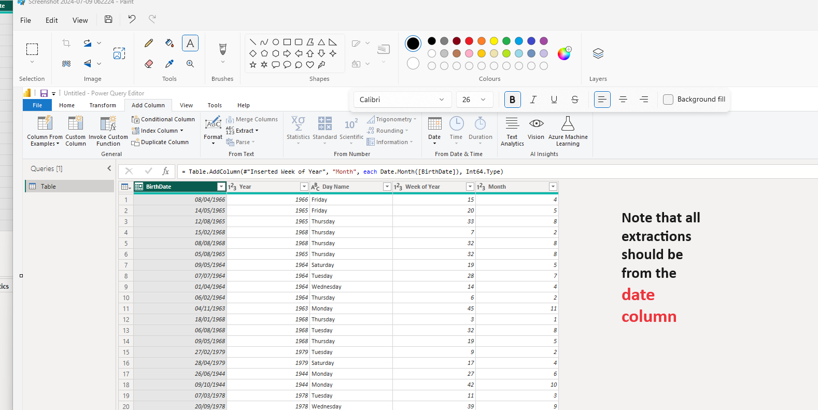Viewport: 818px width, 410px height.
Task: Select the Pencil tool in Paint
Action: click(149, 43)
